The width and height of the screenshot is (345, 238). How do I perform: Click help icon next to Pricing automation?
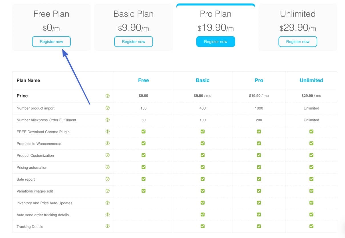coord(108,167)
